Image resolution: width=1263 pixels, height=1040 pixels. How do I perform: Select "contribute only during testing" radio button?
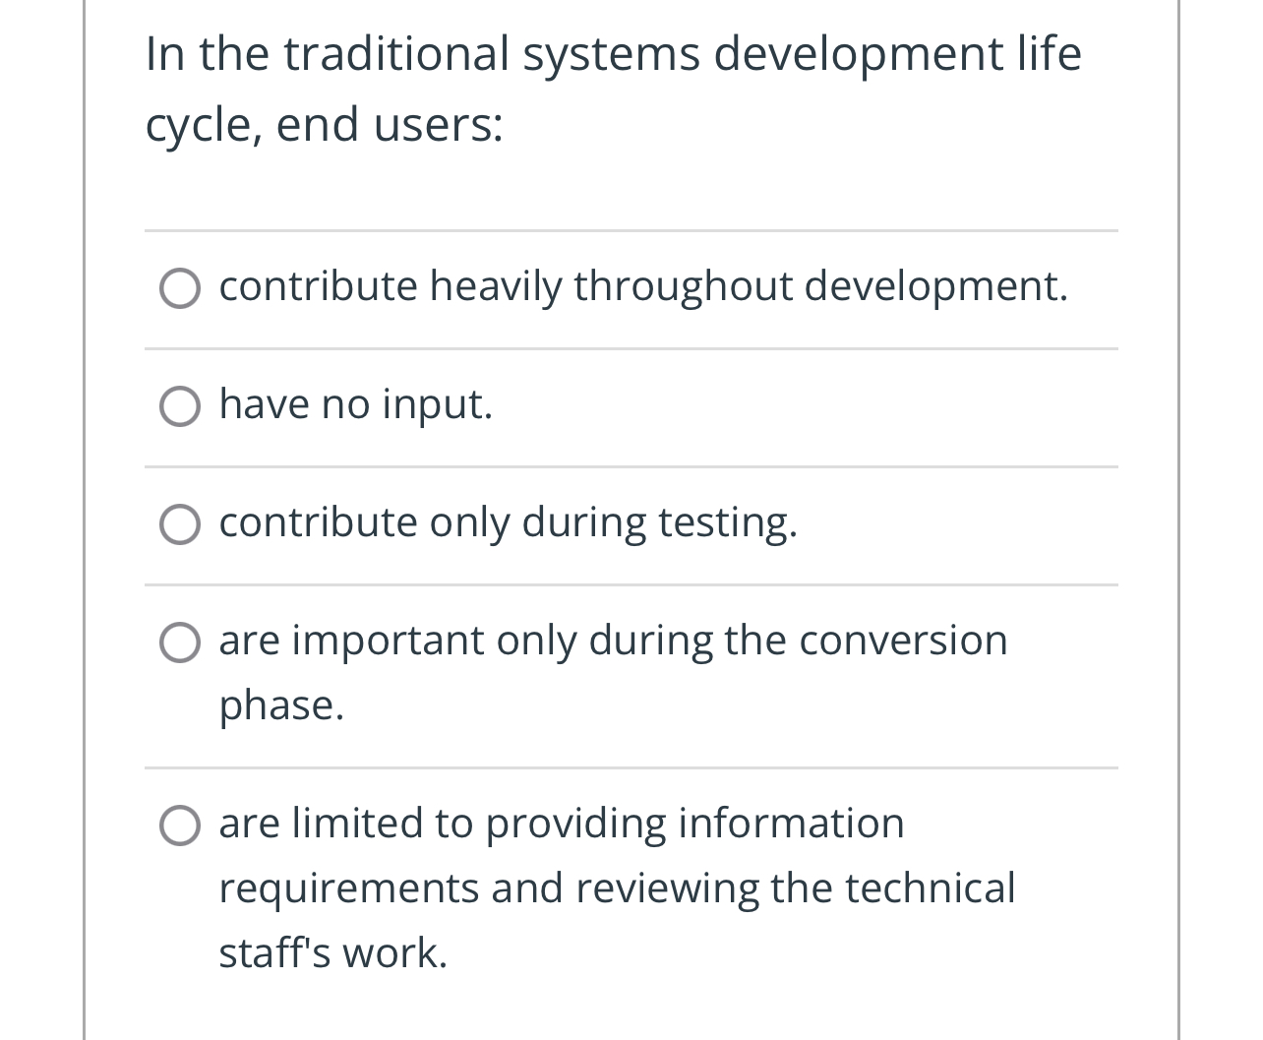click(180, 523)
